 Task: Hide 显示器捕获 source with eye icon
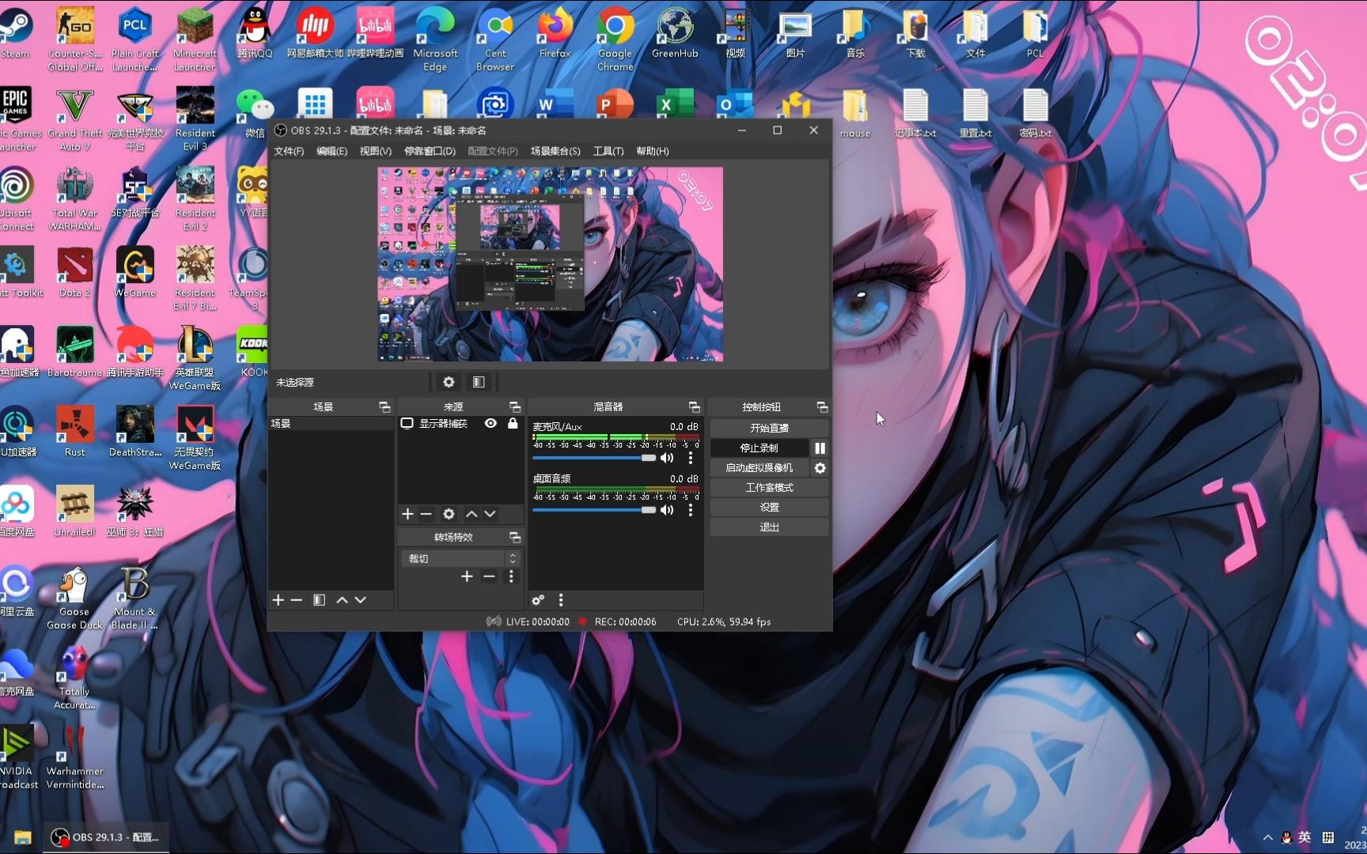point(491,423)
